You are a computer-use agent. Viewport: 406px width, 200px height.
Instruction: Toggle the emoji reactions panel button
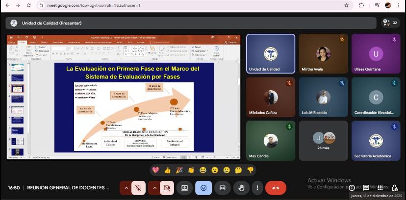(x=203, y=188)
